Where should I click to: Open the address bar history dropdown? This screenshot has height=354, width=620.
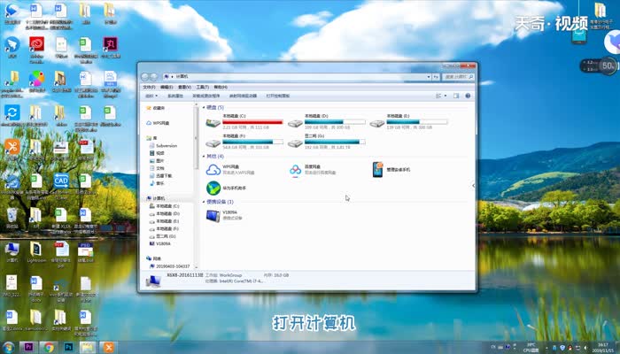429,77
